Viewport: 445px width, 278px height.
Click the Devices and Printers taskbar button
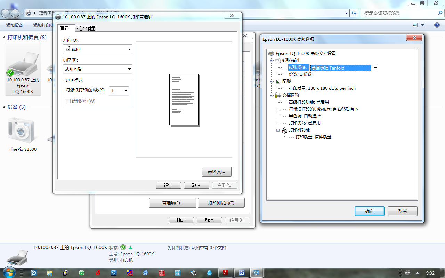(x=256, y=273)
